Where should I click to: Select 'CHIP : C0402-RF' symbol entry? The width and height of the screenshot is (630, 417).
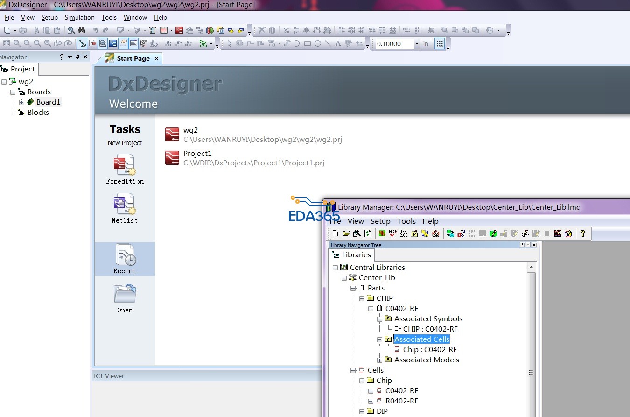(x=430, y=329)
